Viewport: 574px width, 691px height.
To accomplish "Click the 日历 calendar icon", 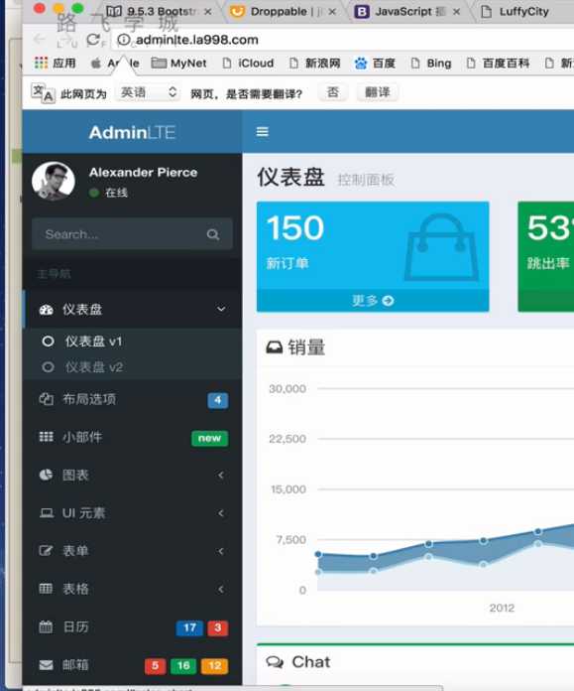I will [46, 626].
